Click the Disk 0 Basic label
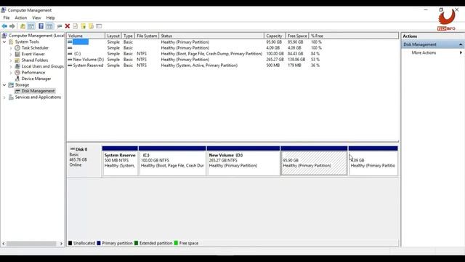Image resolution: width=465 pixels, height=262 pixels. pyautogui.click(x=84, y=162)
